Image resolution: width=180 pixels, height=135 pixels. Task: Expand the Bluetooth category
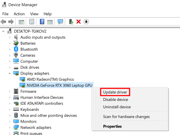10,49
